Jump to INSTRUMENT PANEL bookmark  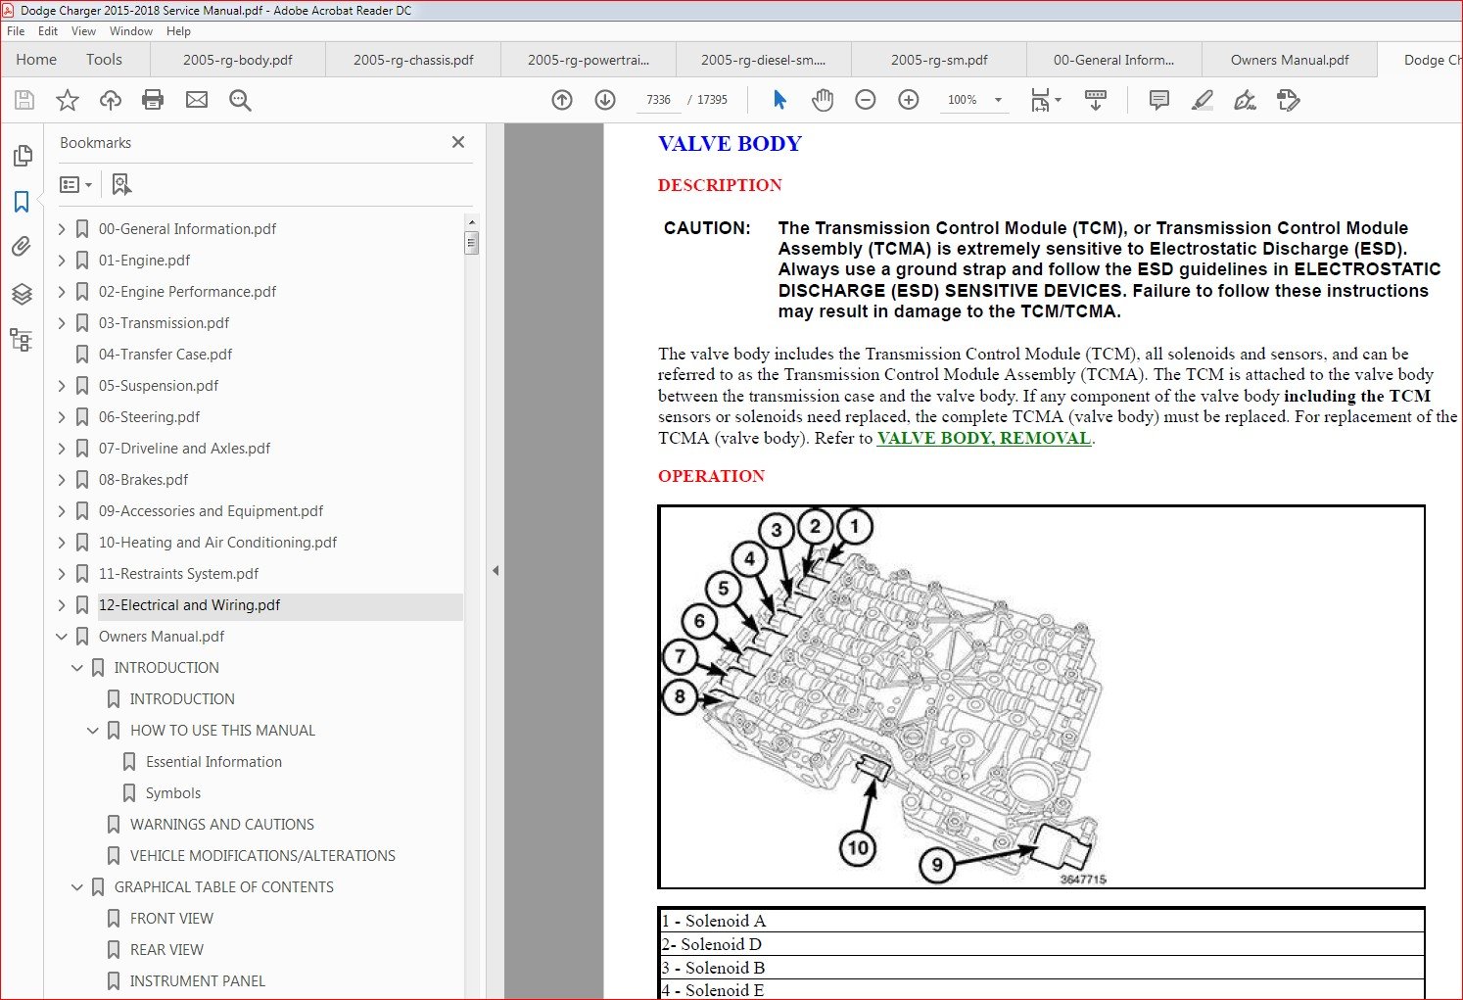coord(198,981)
